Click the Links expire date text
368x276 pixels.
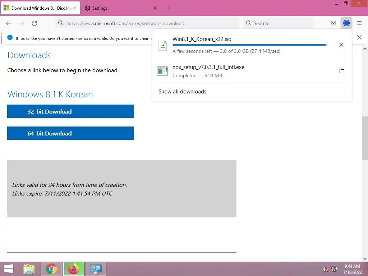(62, 194)
